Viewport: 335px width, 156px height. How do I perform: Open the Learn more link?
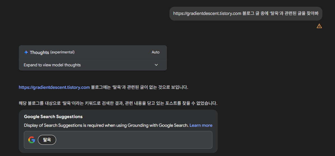(x=201, y=125)
